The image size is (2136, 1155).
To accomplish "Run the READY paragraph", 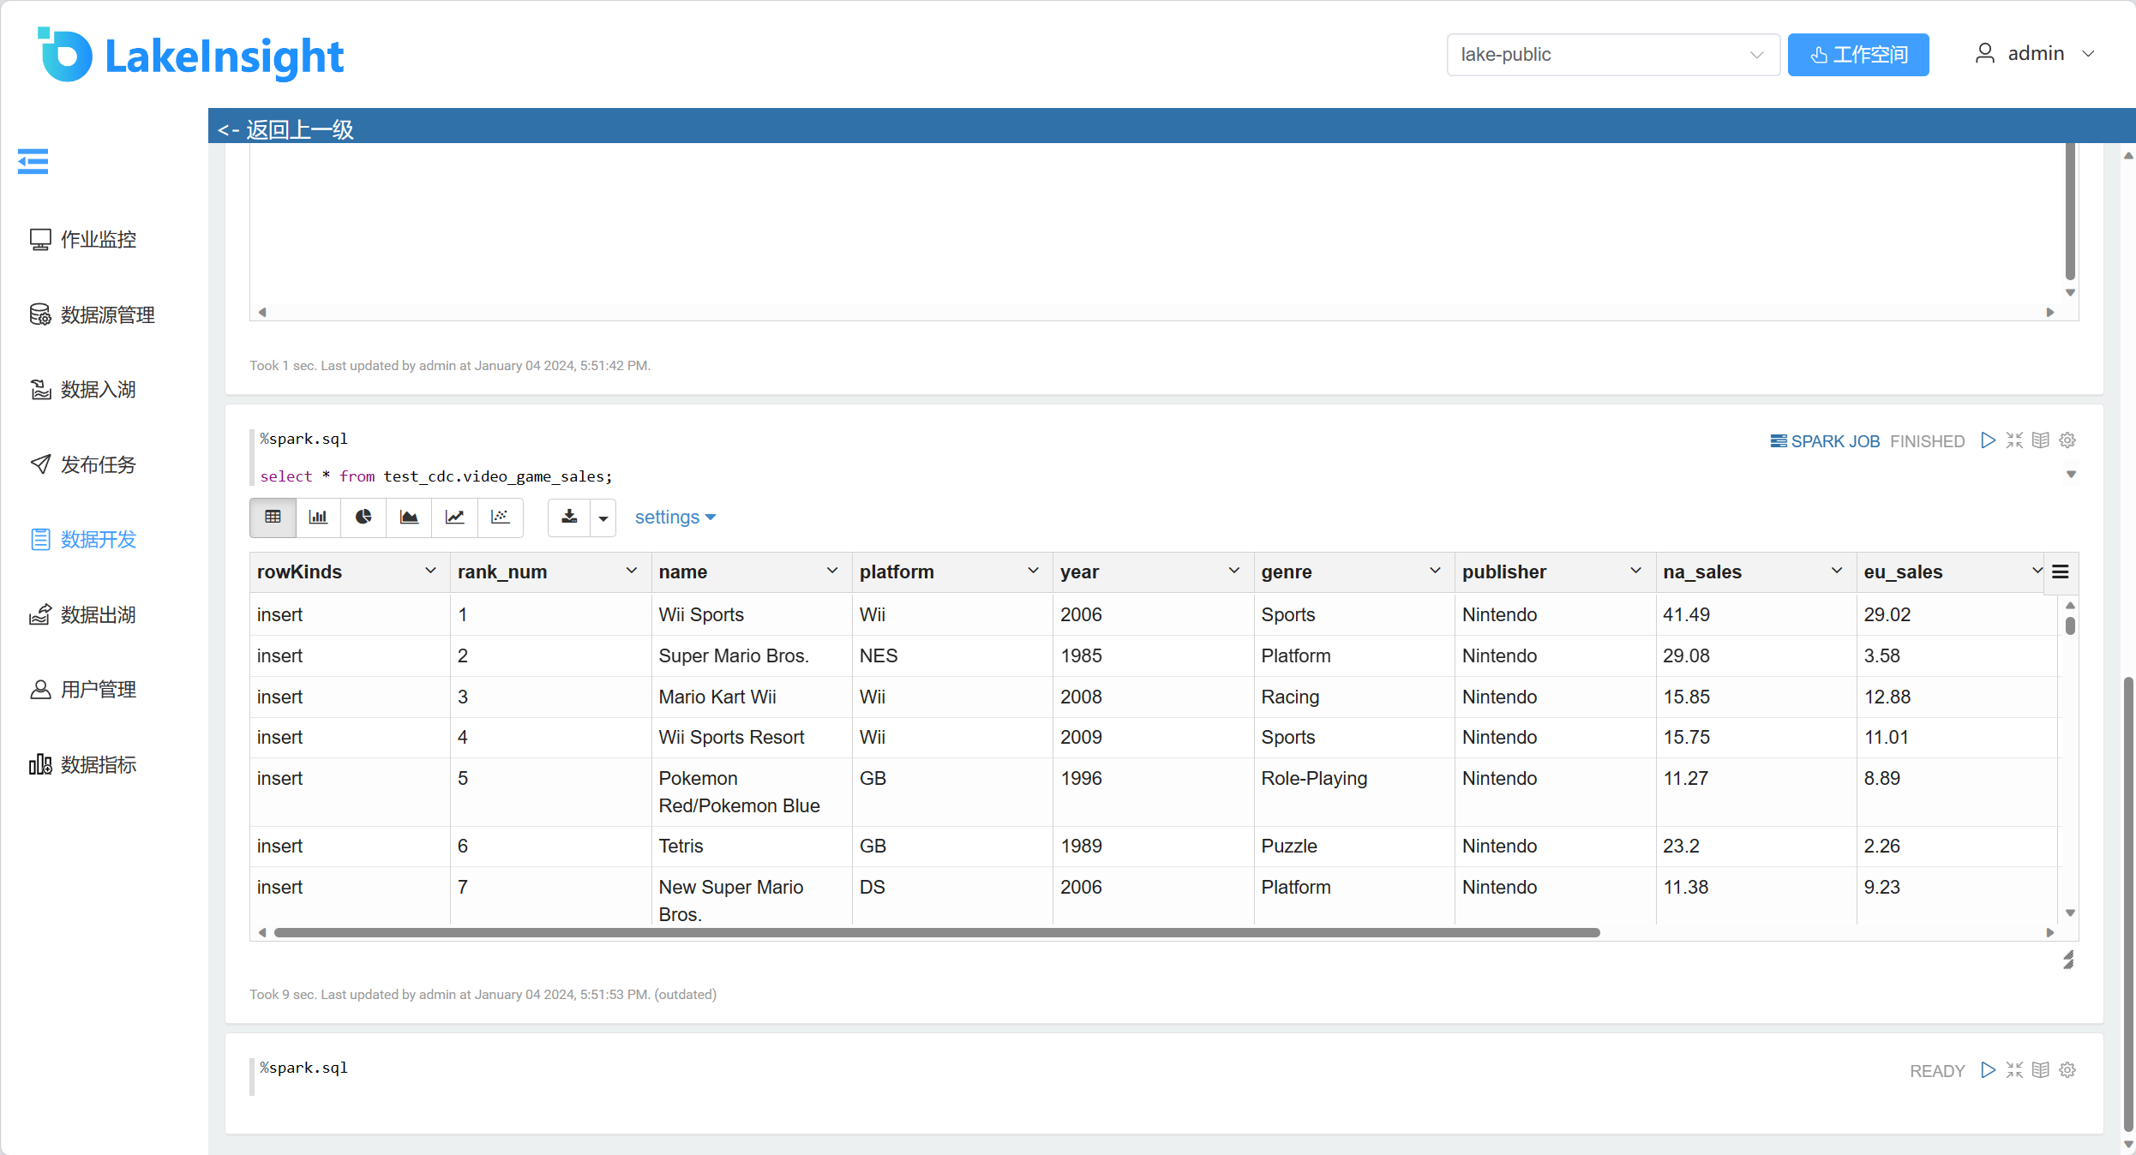I will (x=1988, y=1070).
